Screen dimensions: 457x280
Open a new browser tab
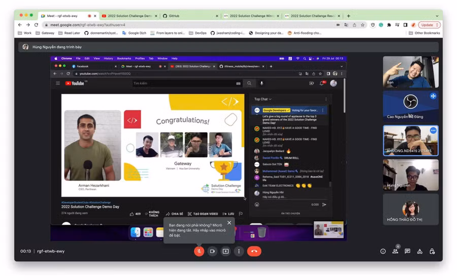348,16
